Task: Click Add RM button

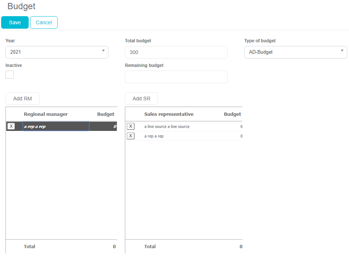Action: [x=22, y=99]
